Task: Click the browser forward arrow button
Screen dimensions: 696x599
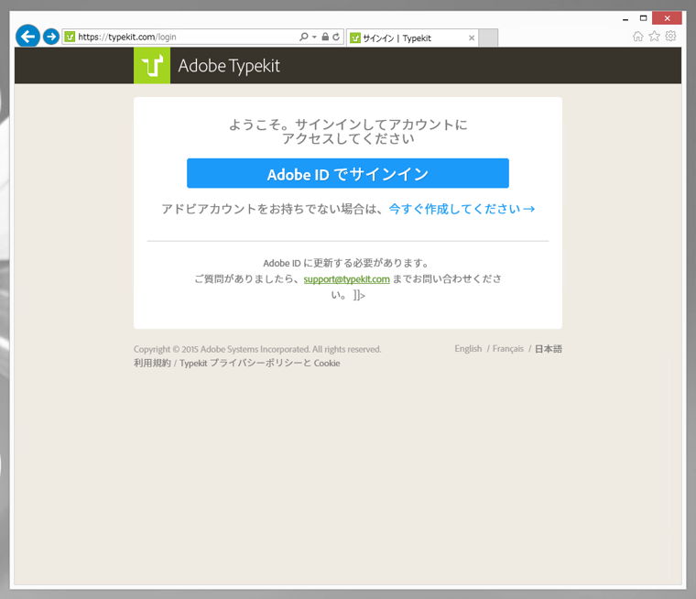Action: pyautogui.click(x=51, y=37)
